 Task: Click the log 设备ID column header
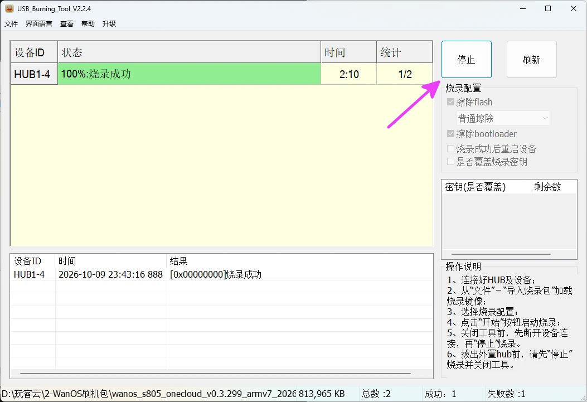(x=33, y=261)
